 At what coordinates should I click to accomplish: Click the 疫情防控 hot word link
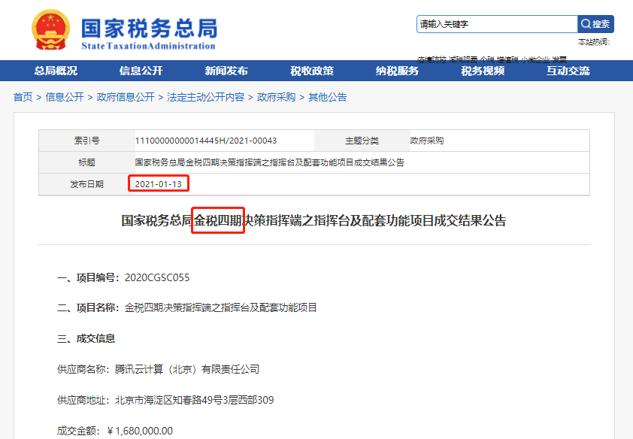[432, 56]
